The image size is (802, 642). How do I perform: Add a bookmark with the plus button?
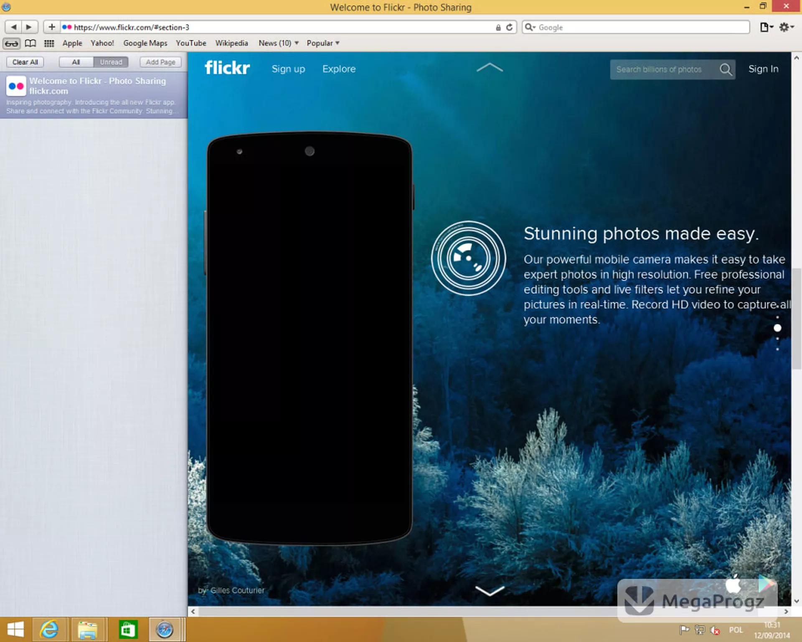[x=51, y=27]
